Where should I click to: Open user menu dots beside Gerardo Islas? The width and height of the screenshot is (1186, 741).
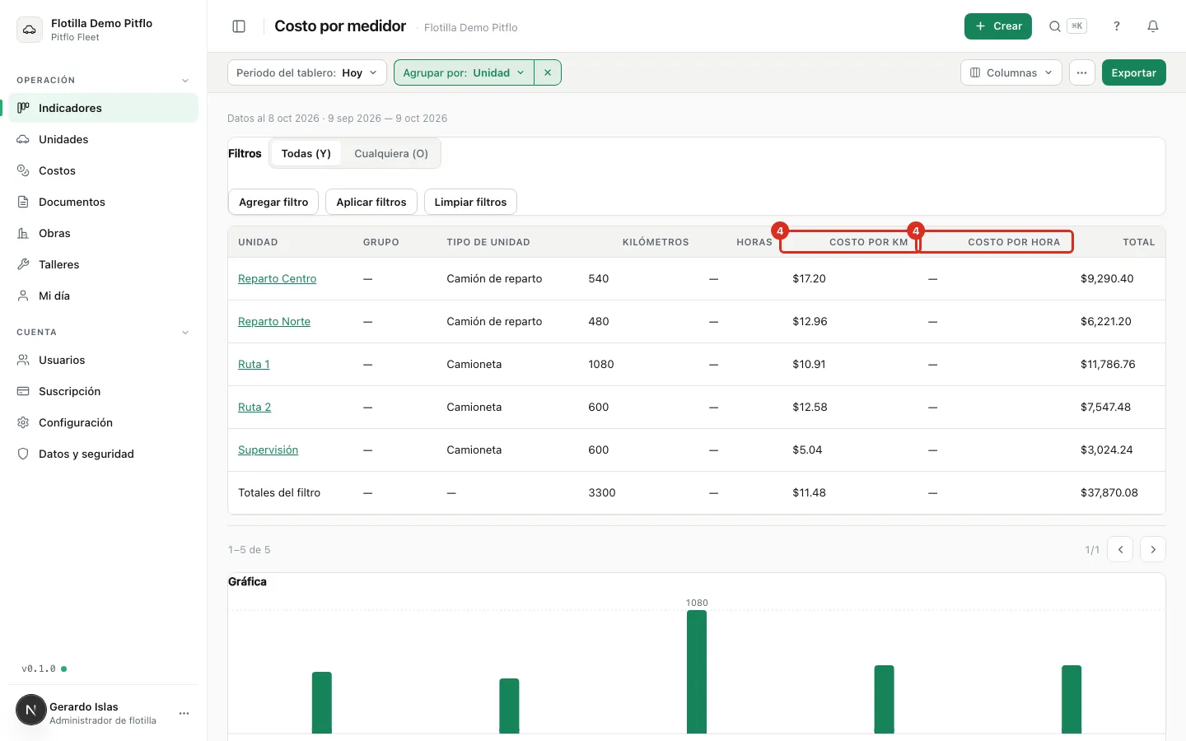[184, 713]
